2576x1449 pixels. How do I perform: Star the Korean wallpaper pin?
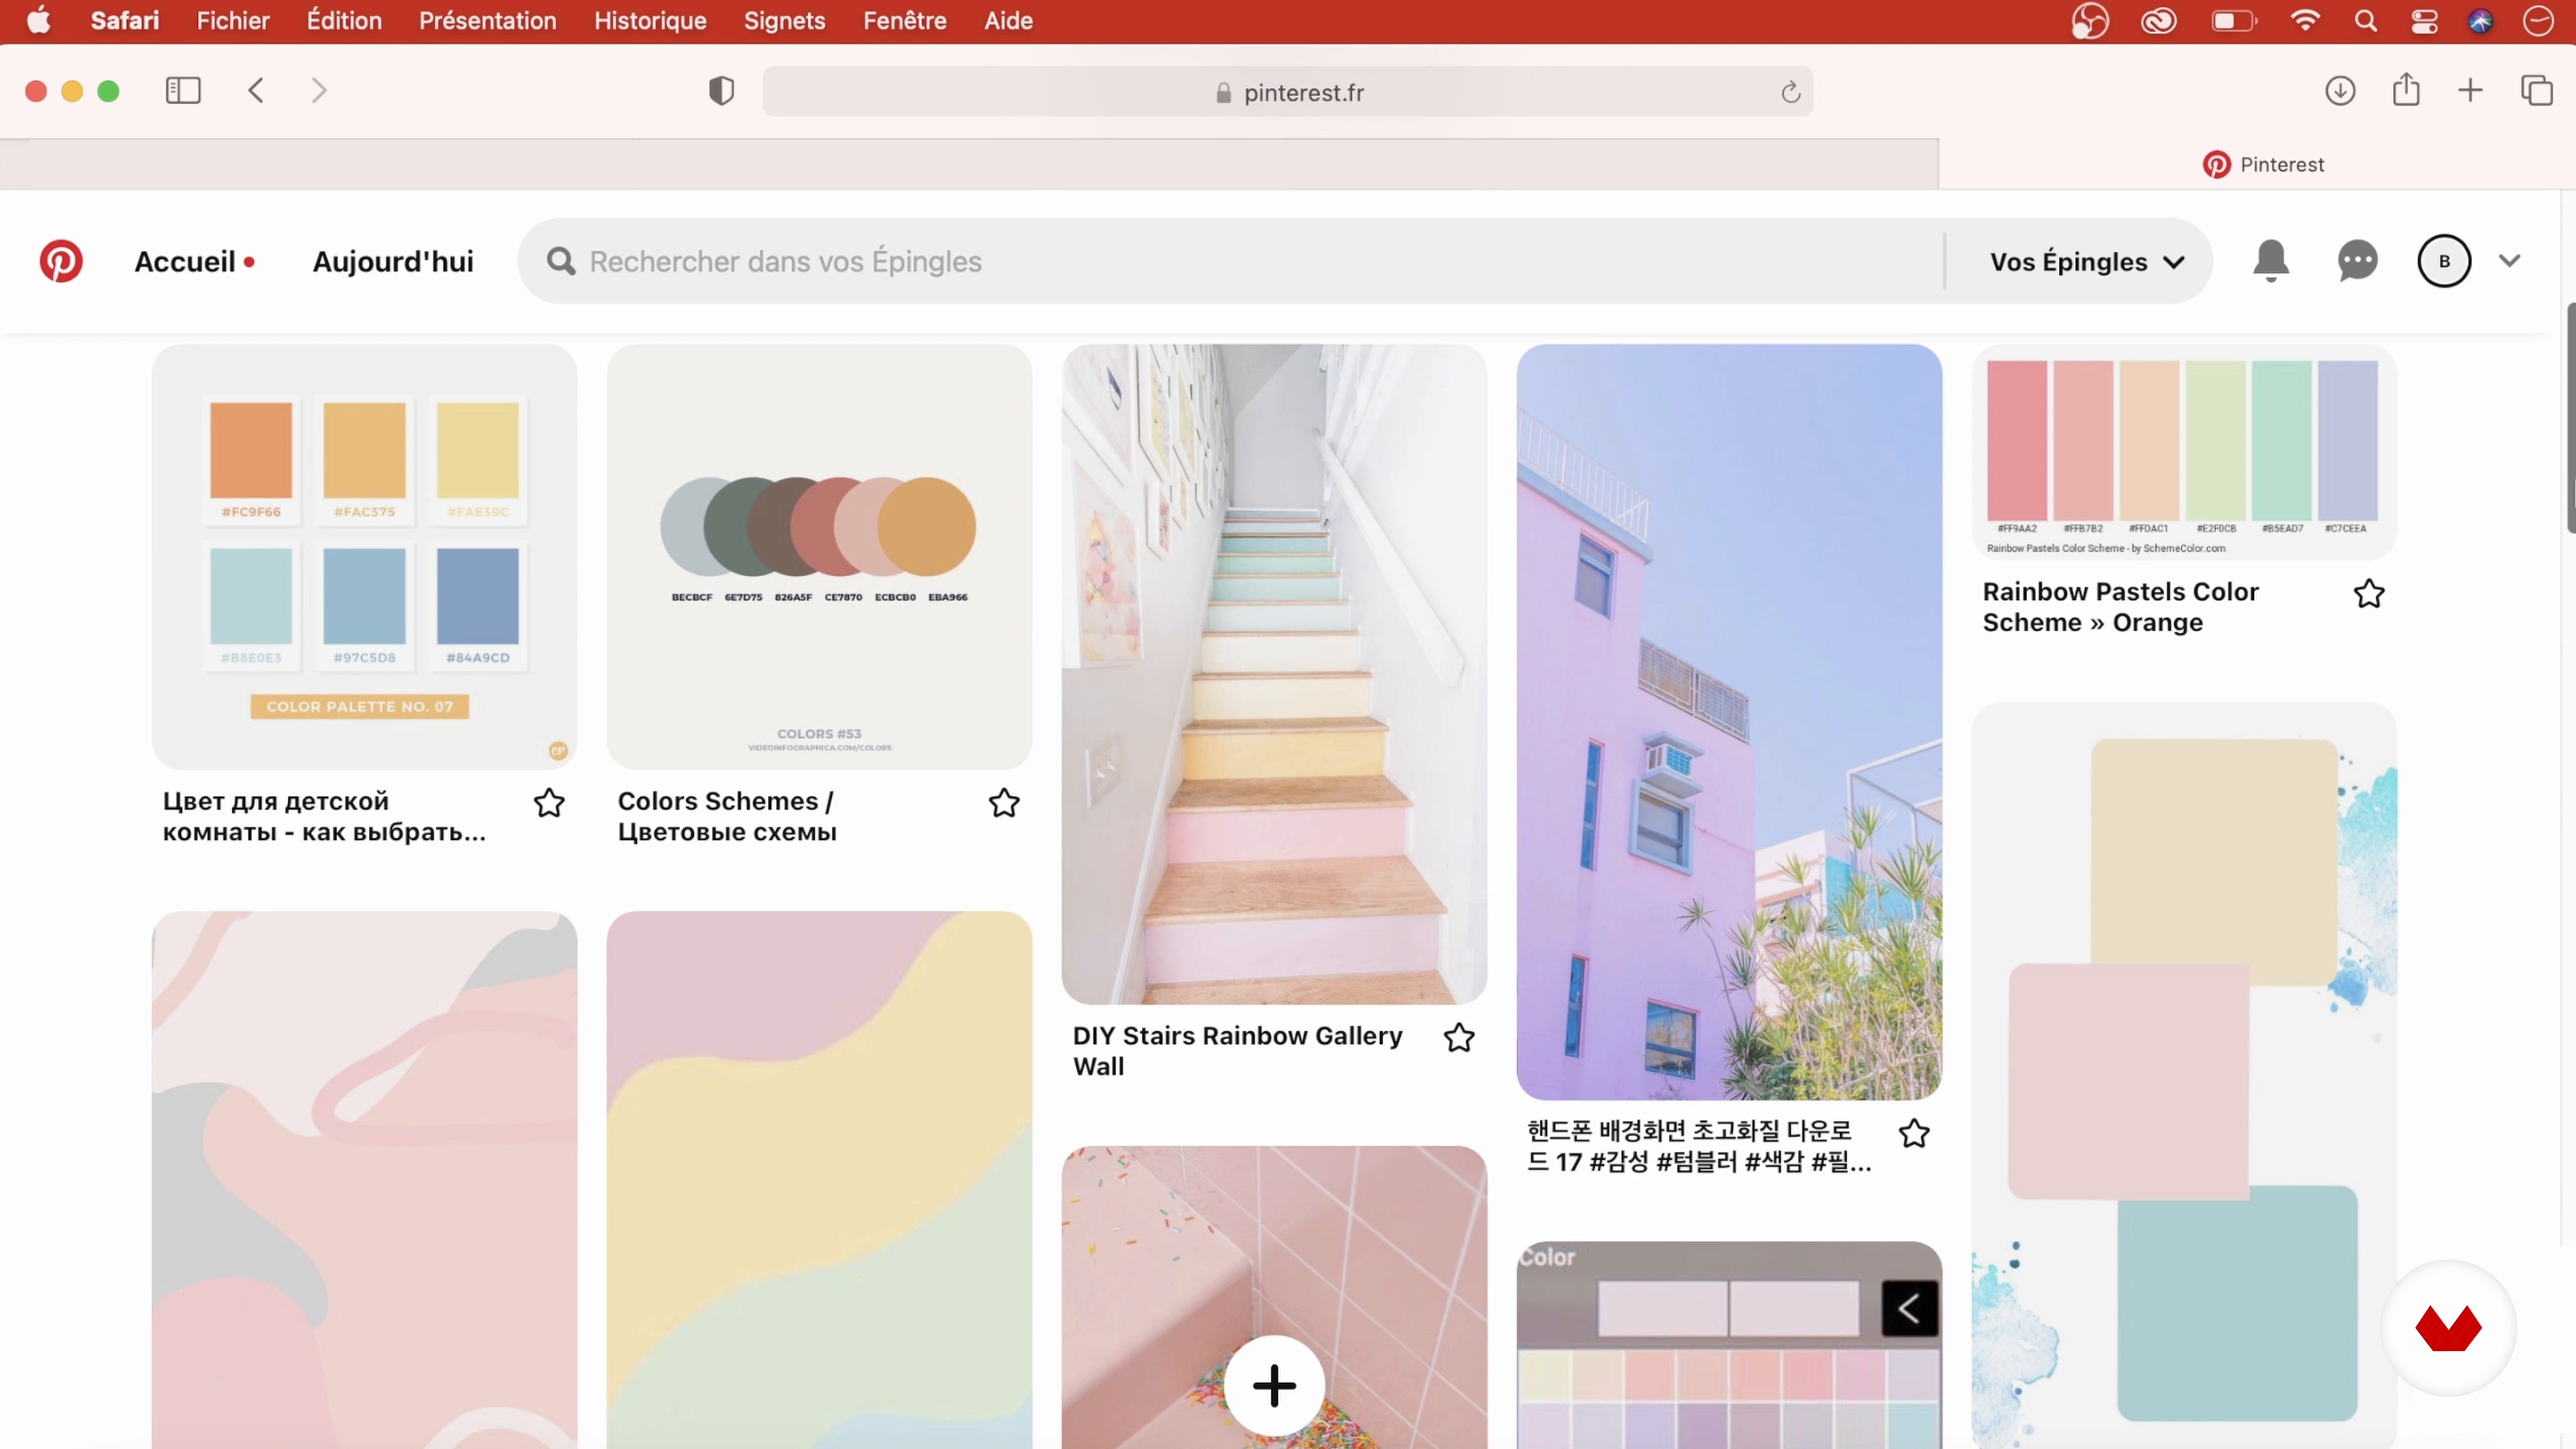[1914, 1134]
